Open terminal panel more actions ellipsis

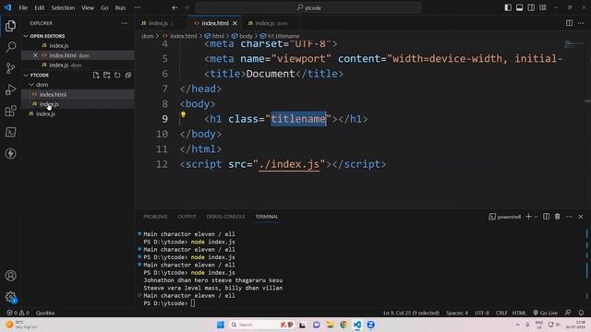tap(569, 217)
